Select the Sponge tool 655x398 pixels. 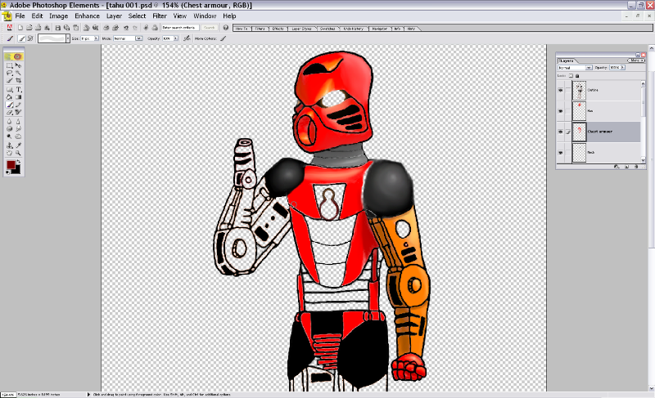(9, 129)
